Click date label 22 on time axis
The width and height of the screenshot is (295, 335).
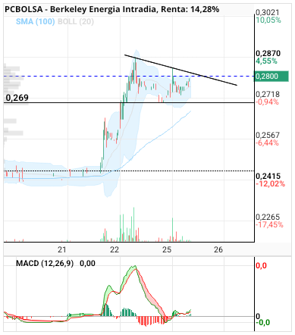coord(115,249)
